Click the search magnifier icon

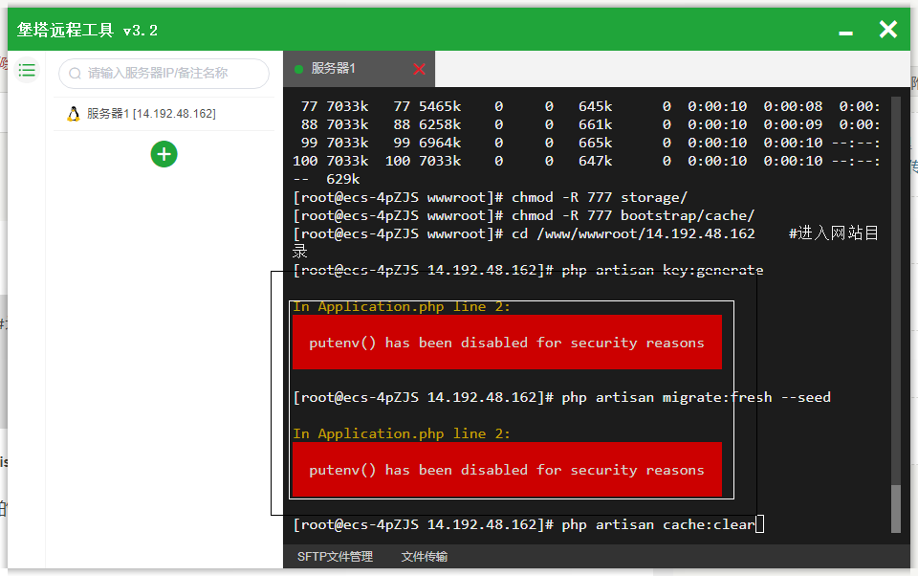click(x=75, y=74)
